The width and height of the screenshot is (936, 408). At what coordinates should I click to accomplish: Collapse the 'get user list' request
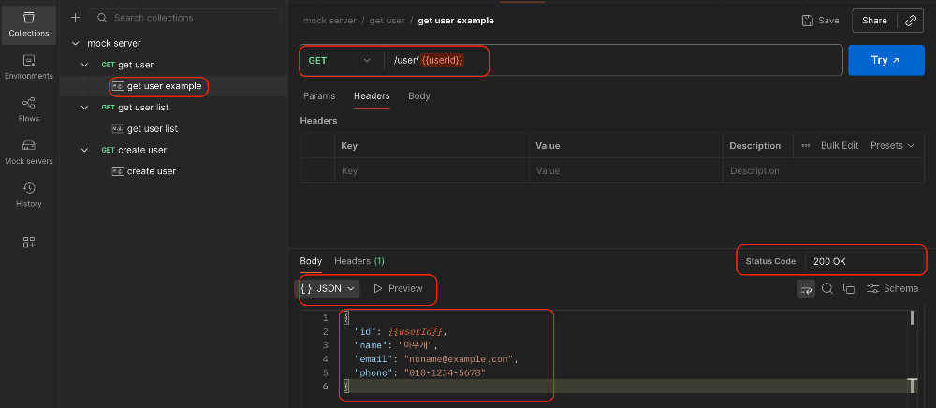coord(85,108)
